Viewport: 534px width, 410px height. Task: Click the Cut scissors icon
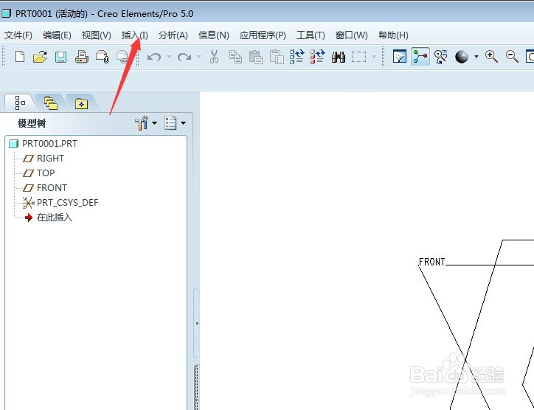pyautogui.click(x=214, y=57)
